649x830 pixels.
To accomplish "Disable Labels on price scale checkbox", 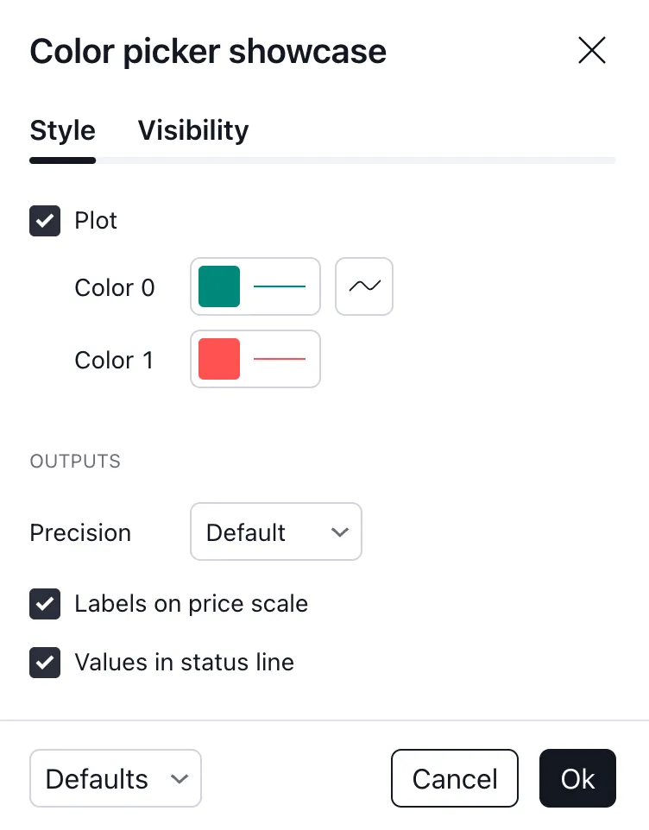I will point(45,604).
